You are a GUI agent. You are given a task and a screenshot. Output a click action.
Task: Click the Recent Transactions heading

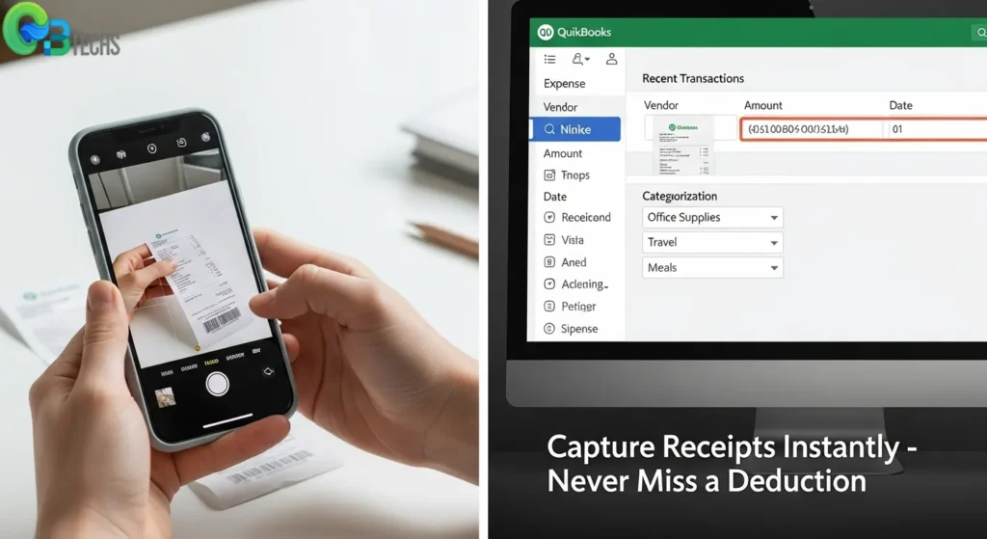coord(693,79)
